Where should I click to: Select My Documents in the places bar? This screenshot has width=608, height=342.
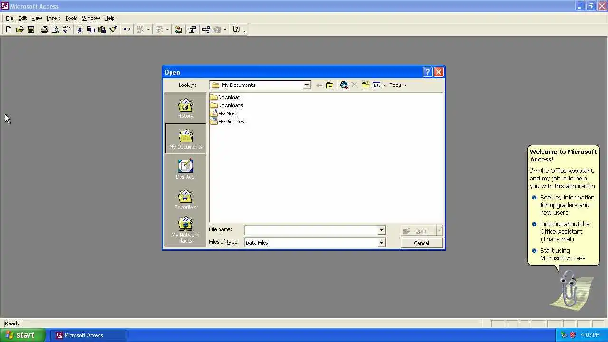pos(185,139)
